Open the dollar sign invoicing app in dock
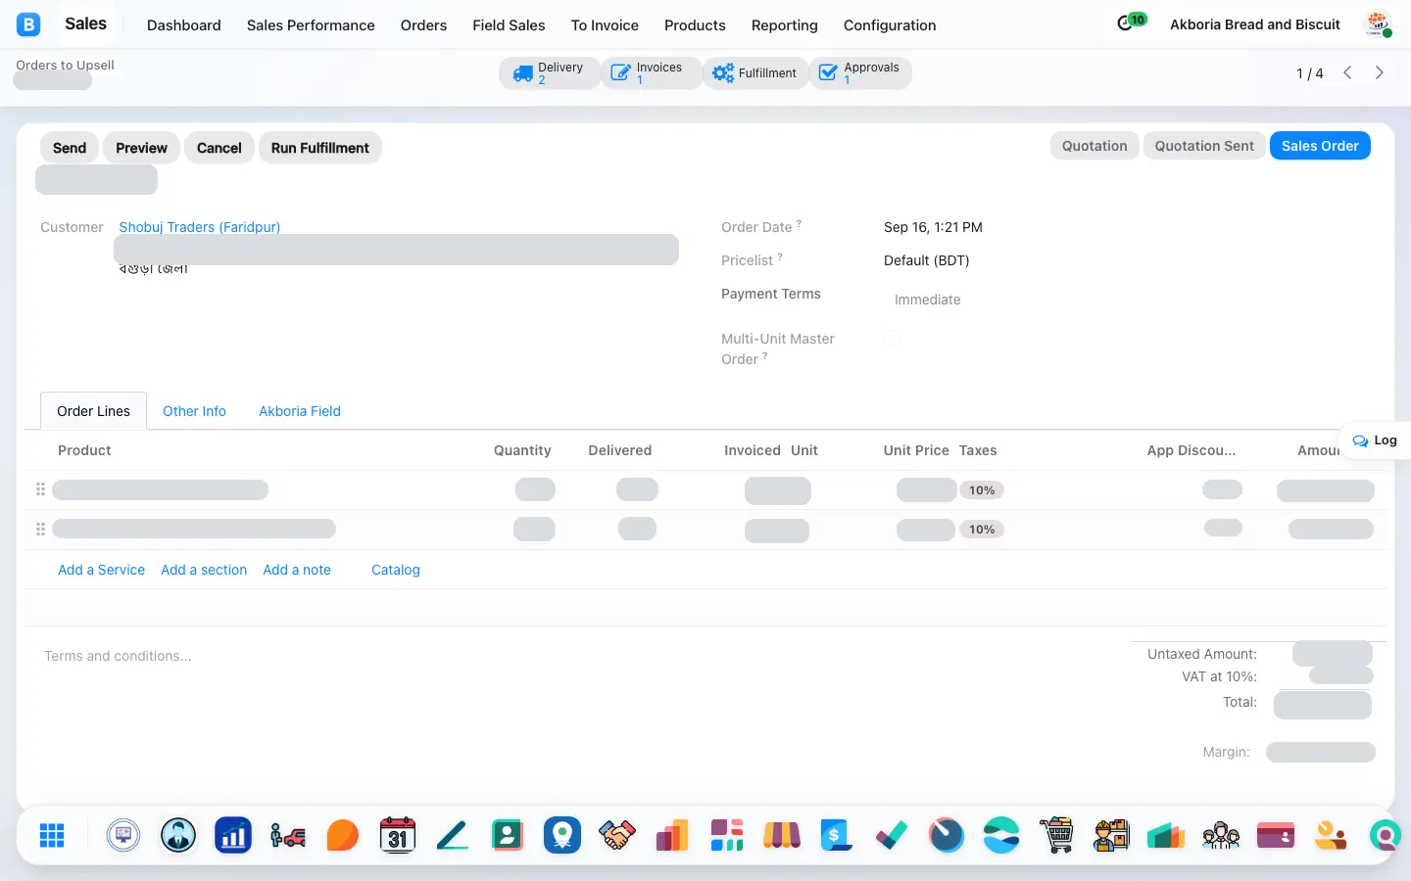The image size is (1411, 881). tap(837, 835)
